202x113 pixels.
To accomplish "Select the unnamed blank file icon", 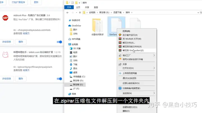I will 135,23.
